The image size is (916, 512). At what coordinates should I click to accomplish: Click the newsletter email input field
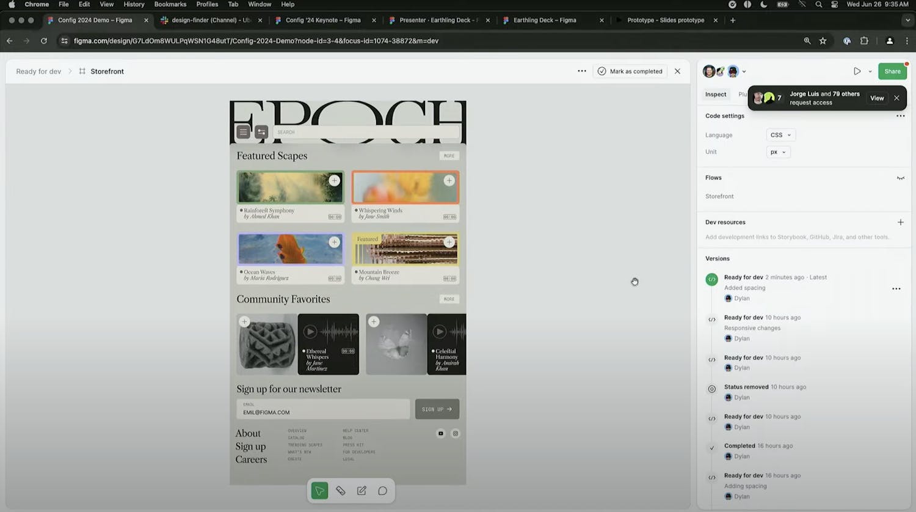coord(323,409)
